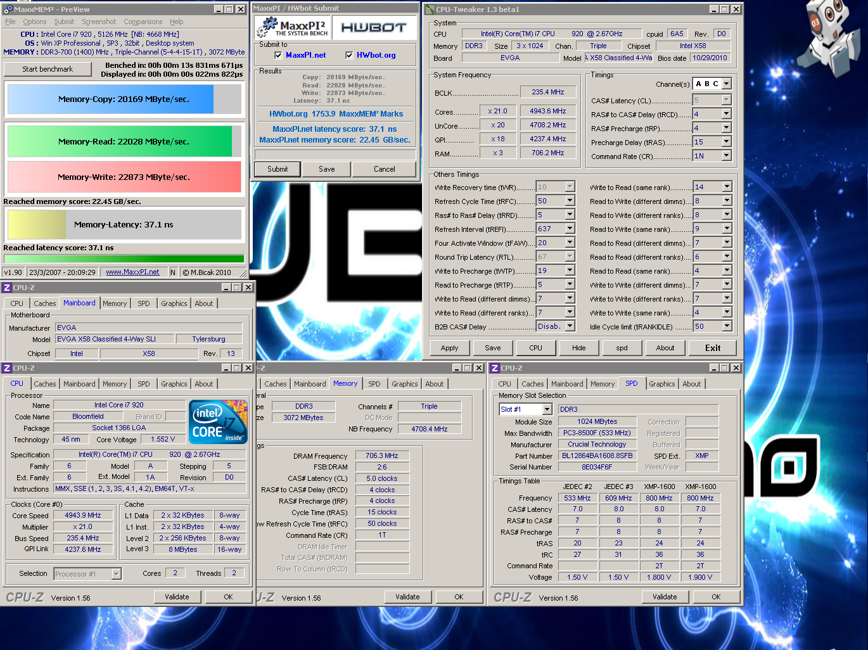Open the Idle Cycle limit (tRANKIDLE) dropdown

(727, 326)
